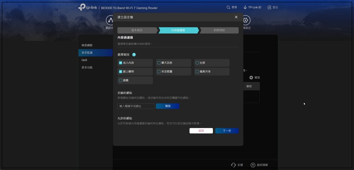This screenshot has width=354, height=170.
Task: Click the tp-link logo
Action: click(x=88, y=7)
